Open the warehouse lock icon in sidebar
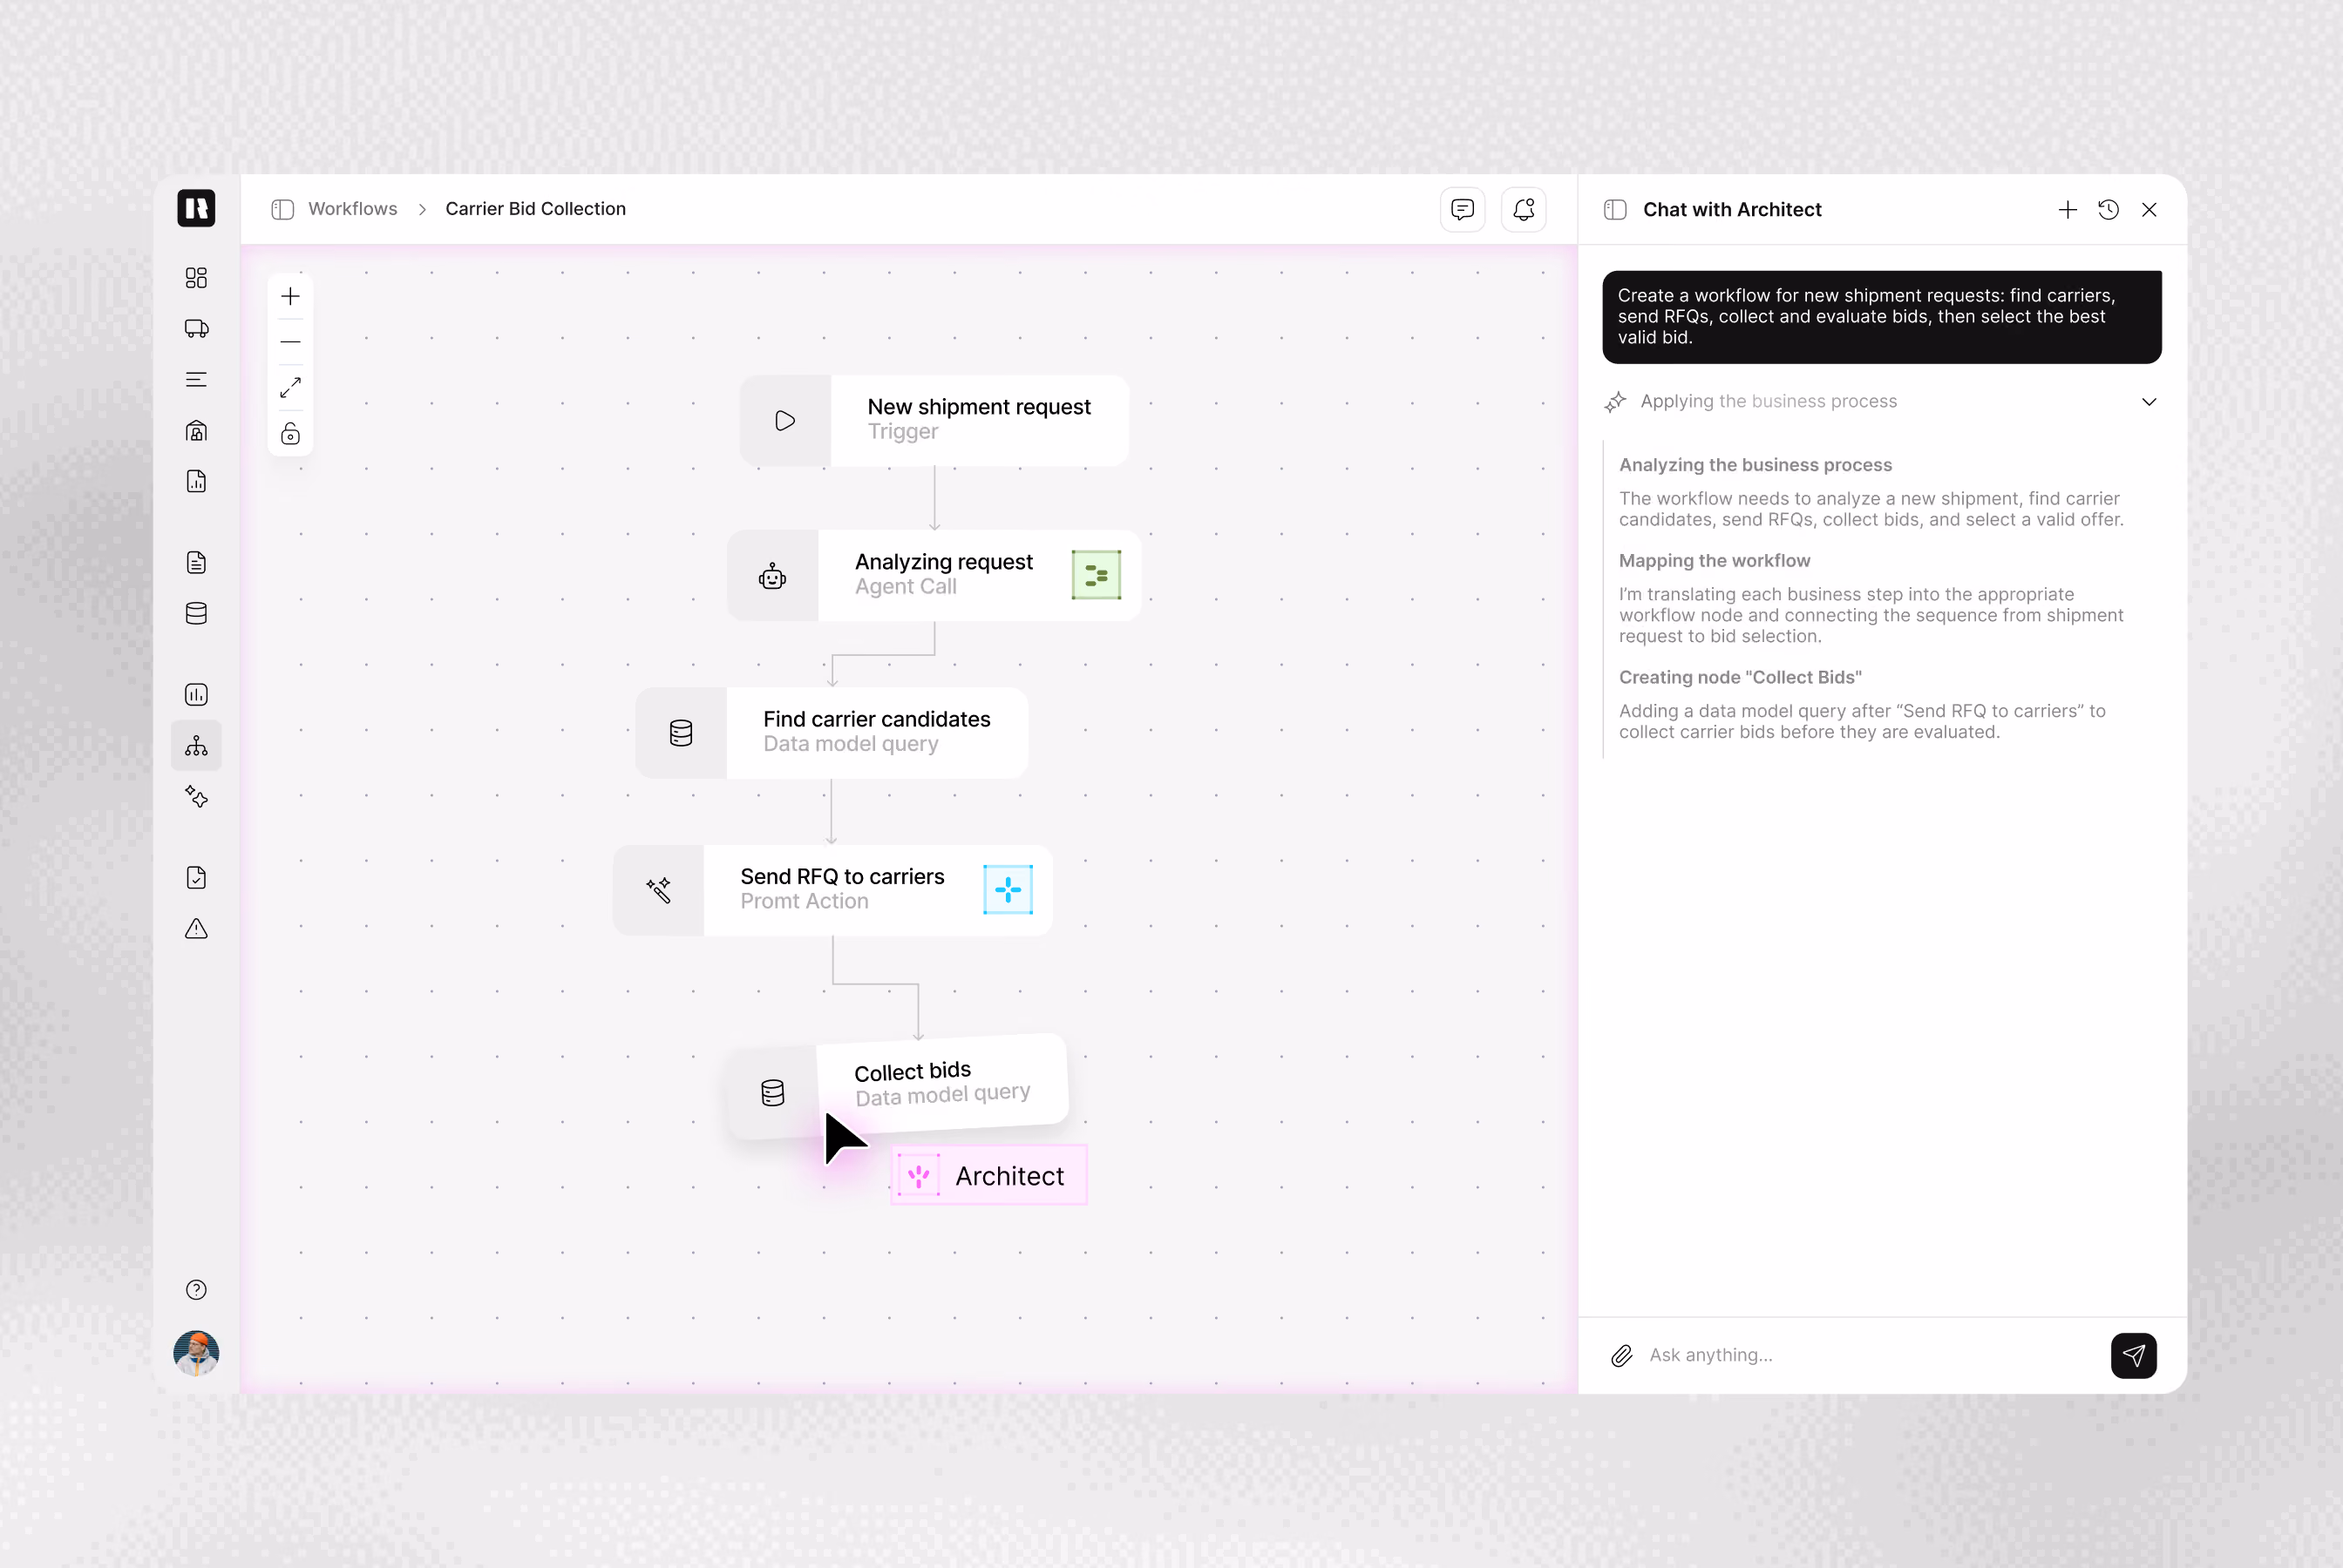Viewport: 2343px width, 1568px height. coord(196,431)
